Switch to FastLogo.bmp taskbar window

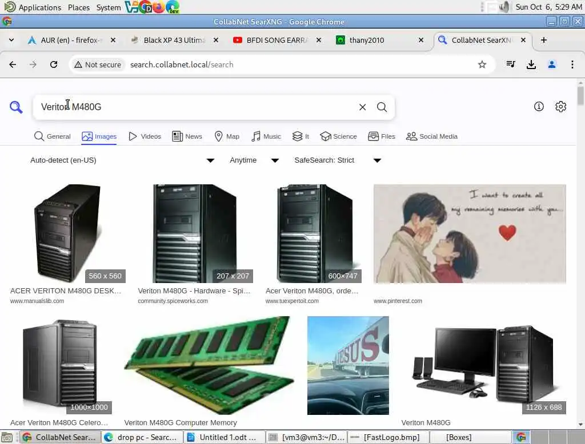[388, 437]
